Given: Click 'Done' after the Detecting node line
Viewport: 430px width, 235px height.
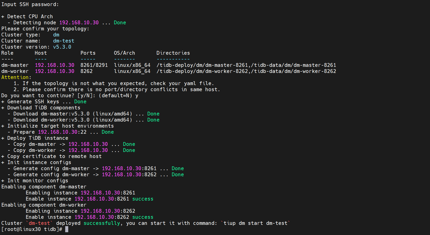Looking at the screenshot, I should [x=120, y=23].
